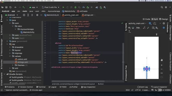Viewport: 172px width, 96px height.
Task: Click the Debug app bug icon
Action: coord(75,7)
